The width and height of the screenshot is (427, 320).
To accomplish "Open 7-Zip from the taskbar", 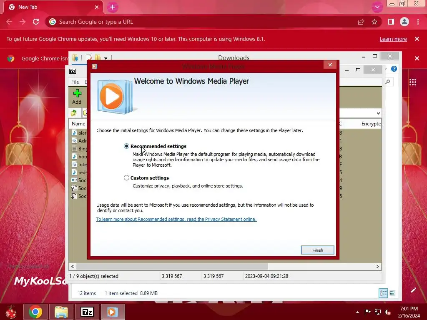I will coord(87,312).
